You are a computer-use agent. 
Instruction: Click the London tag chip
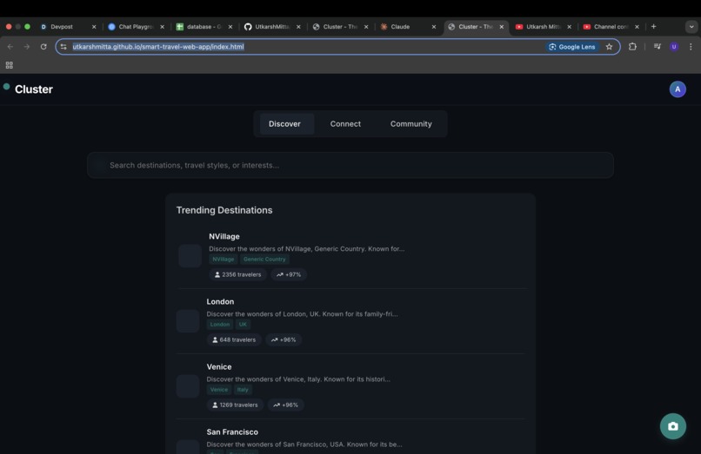point(220,325)
